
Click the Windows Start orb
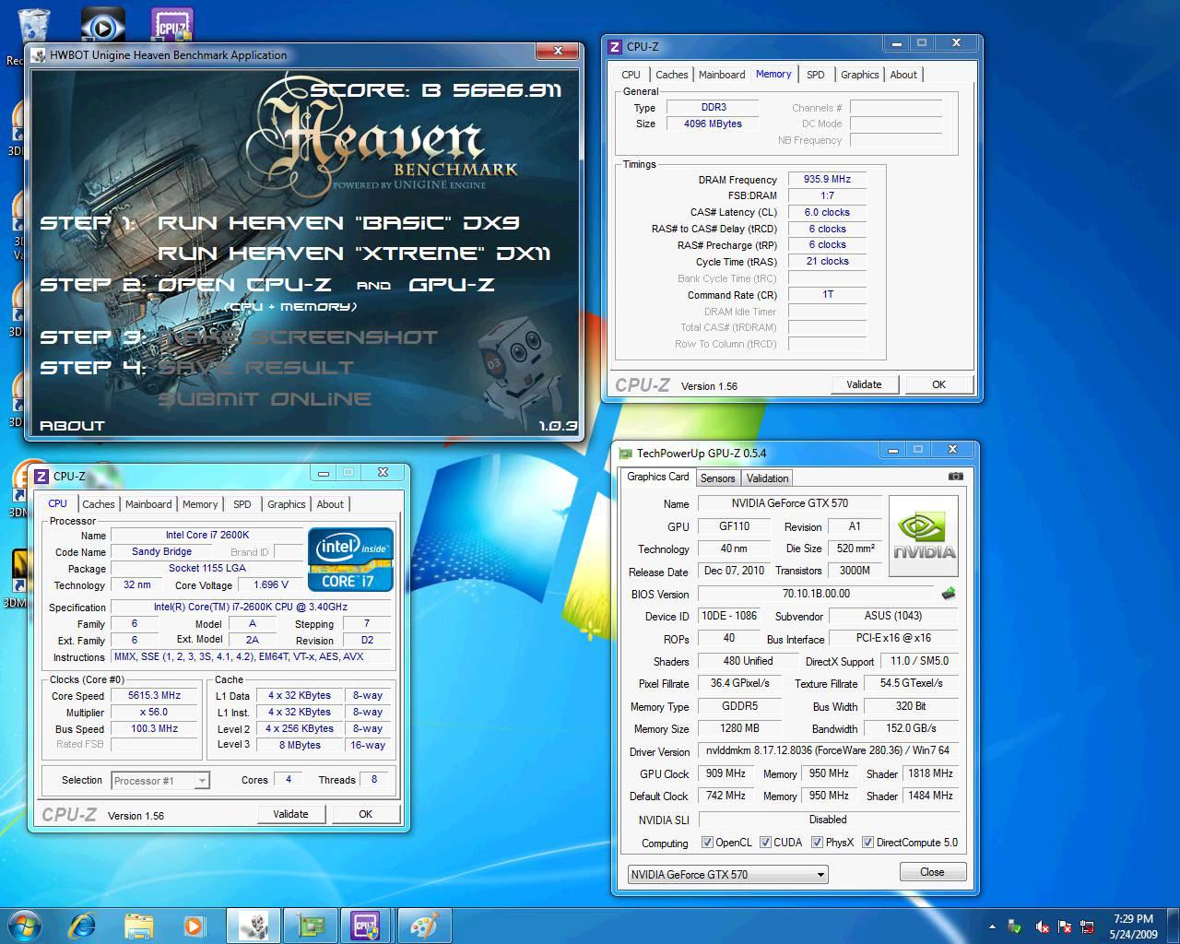tap(25, 925)
